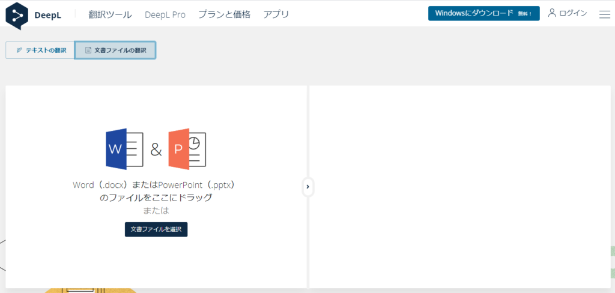Click the pencil icon in テキストの翻訳 tab
The height and width of the screenshot is (293, 615).
[20, 50]
